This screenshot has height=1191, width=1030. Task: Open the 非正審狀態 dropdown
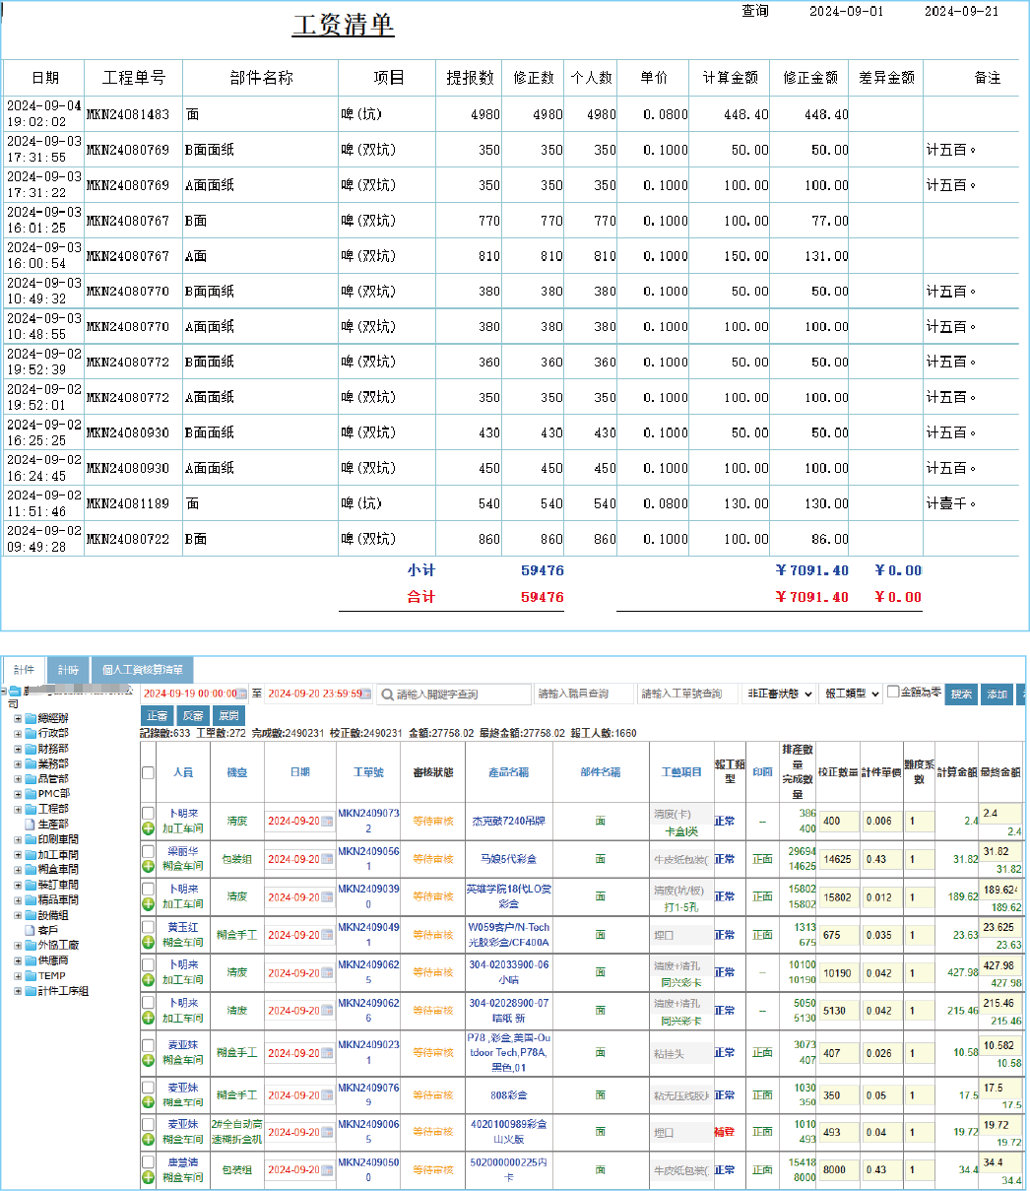(779, 694)
